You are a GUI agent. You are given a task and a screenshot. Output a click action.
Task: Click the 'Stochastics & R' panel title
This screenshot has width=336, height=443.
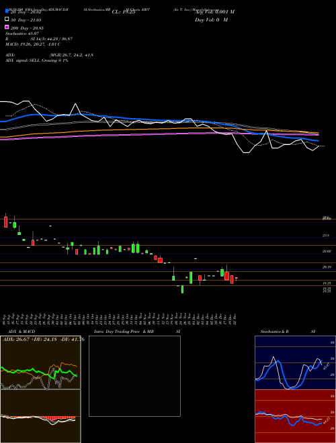274,332
